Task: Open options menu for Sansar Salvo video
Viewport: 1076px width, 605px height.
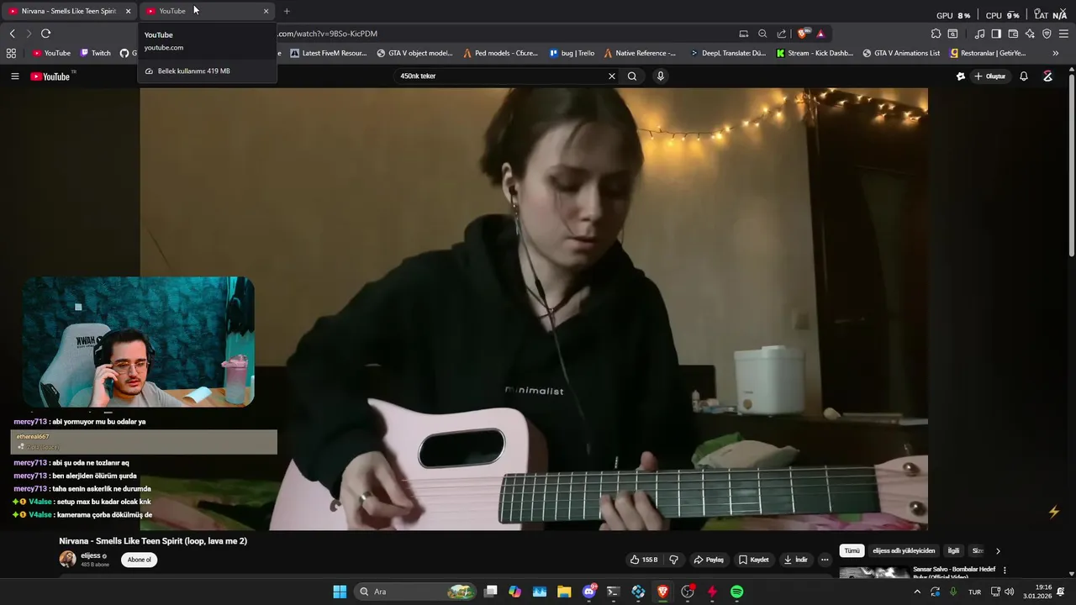Action: [x=1005, y=570]
